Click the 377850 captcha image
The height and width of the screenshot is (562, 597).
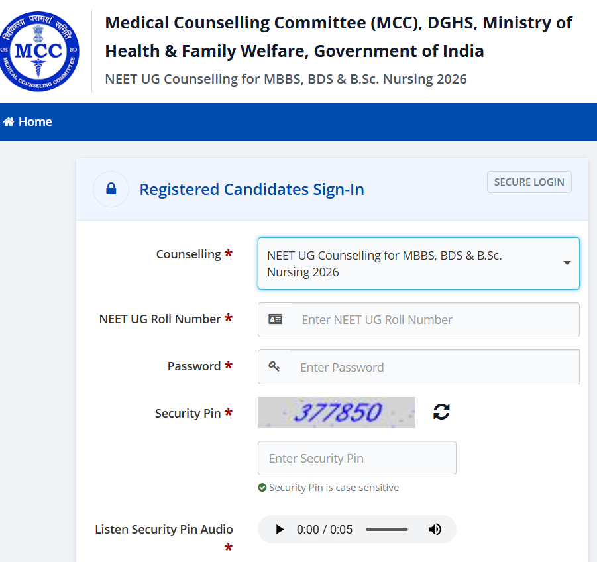(336, 412)
